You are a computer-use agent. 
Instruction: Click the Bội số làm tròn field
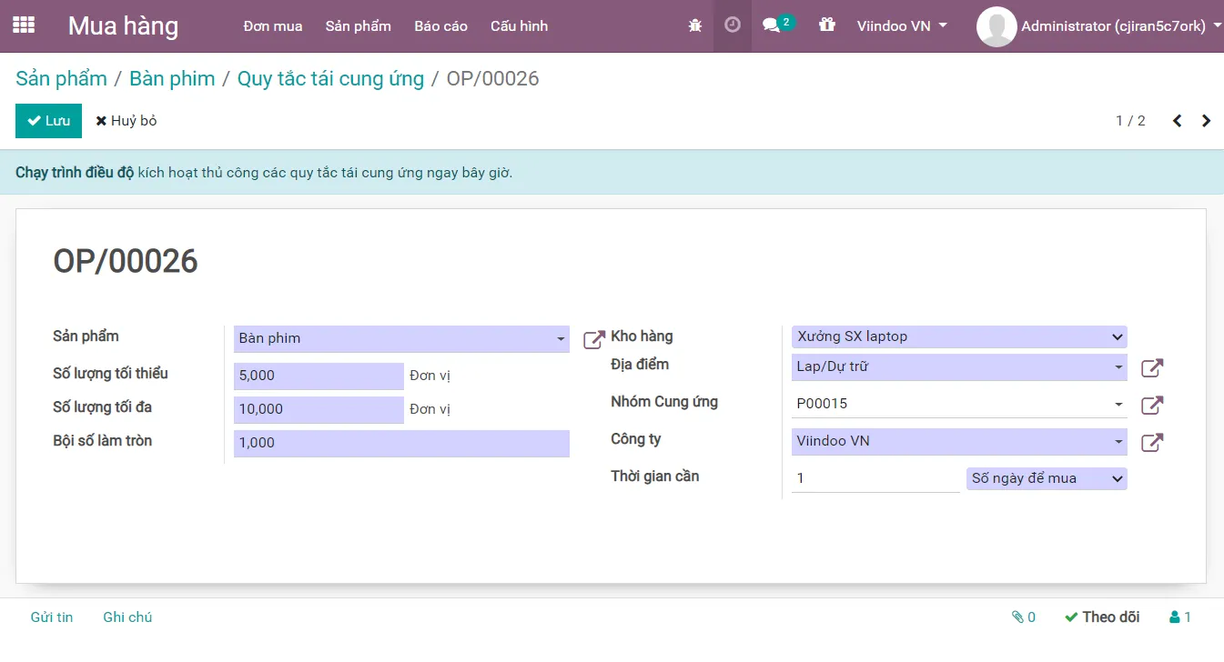point(401,444)
